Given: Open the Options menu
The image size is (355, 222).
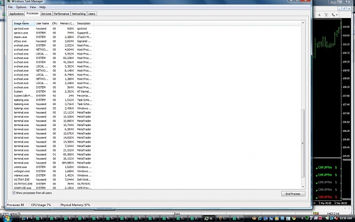Looking at the screenshot, I should click(x=21, y=7).
